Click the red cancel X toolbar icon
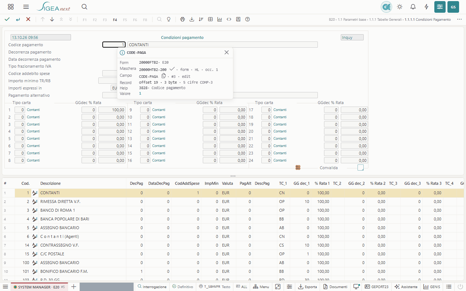The height and width of the screenshot is (291, 466). click(x=28, y=19)
